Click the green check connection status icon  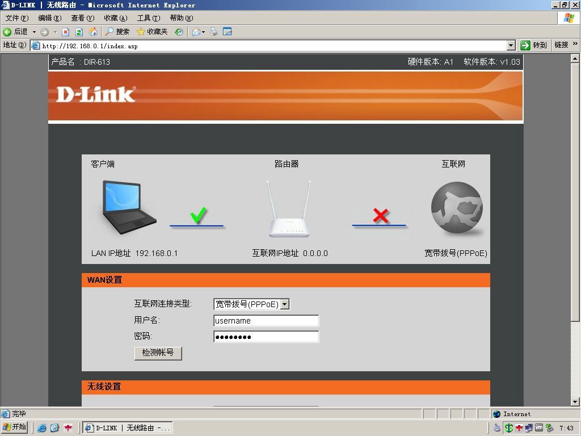click(198, 215)
